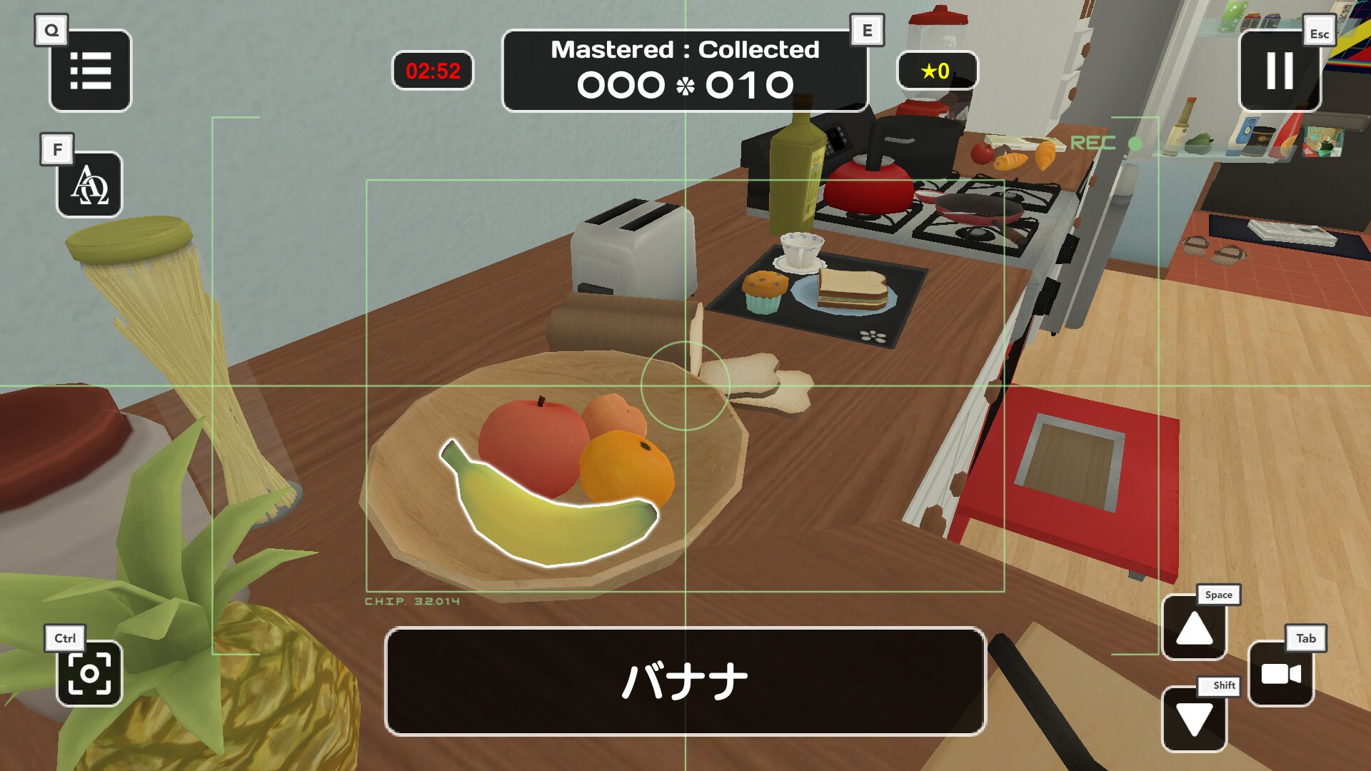Click the camera record REC indicator

(x=1102, y=141)
